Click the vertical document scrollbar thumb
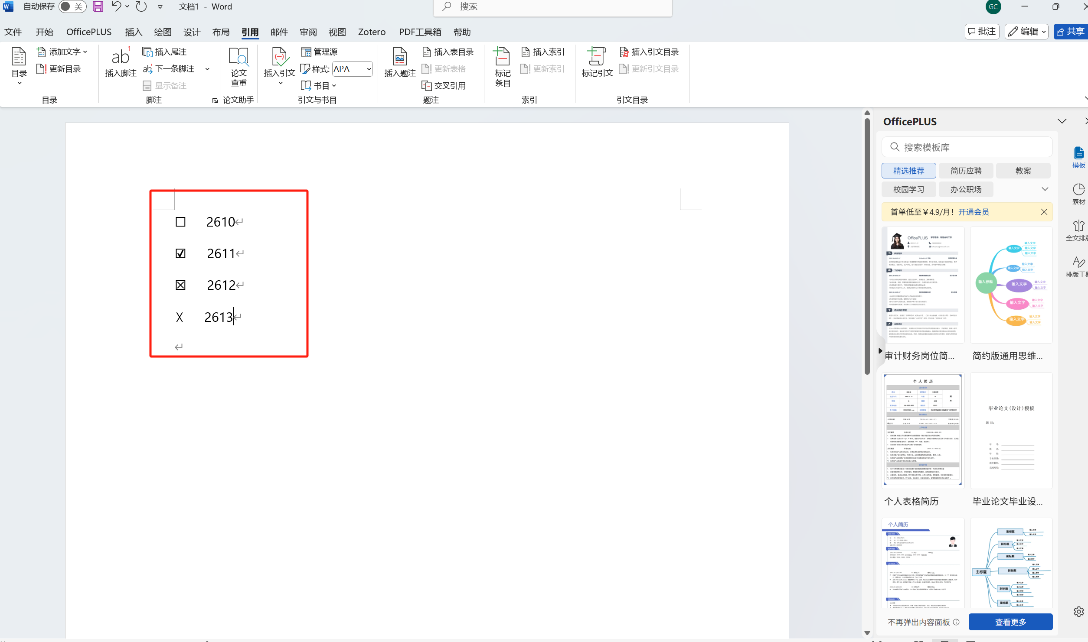The image size is (1088, 642). click(x=867, y=247)
